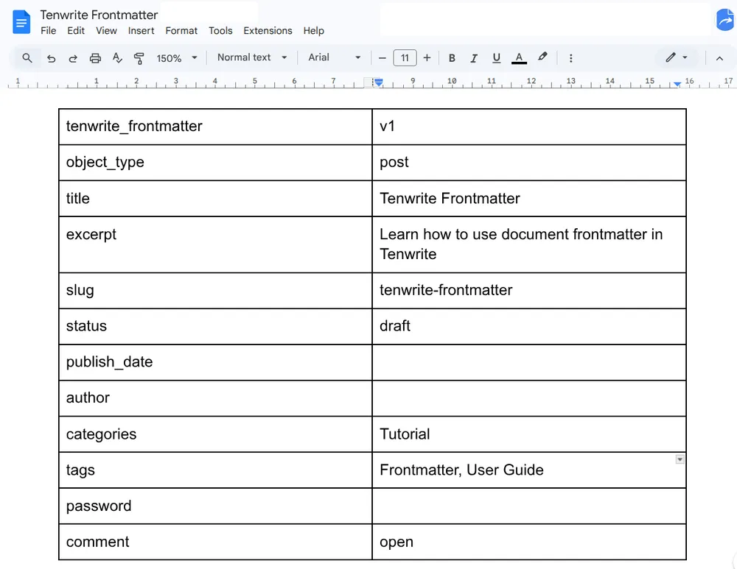
Task: Click the object_type cell
Action: pyautogui.click(x=215, y=163)
